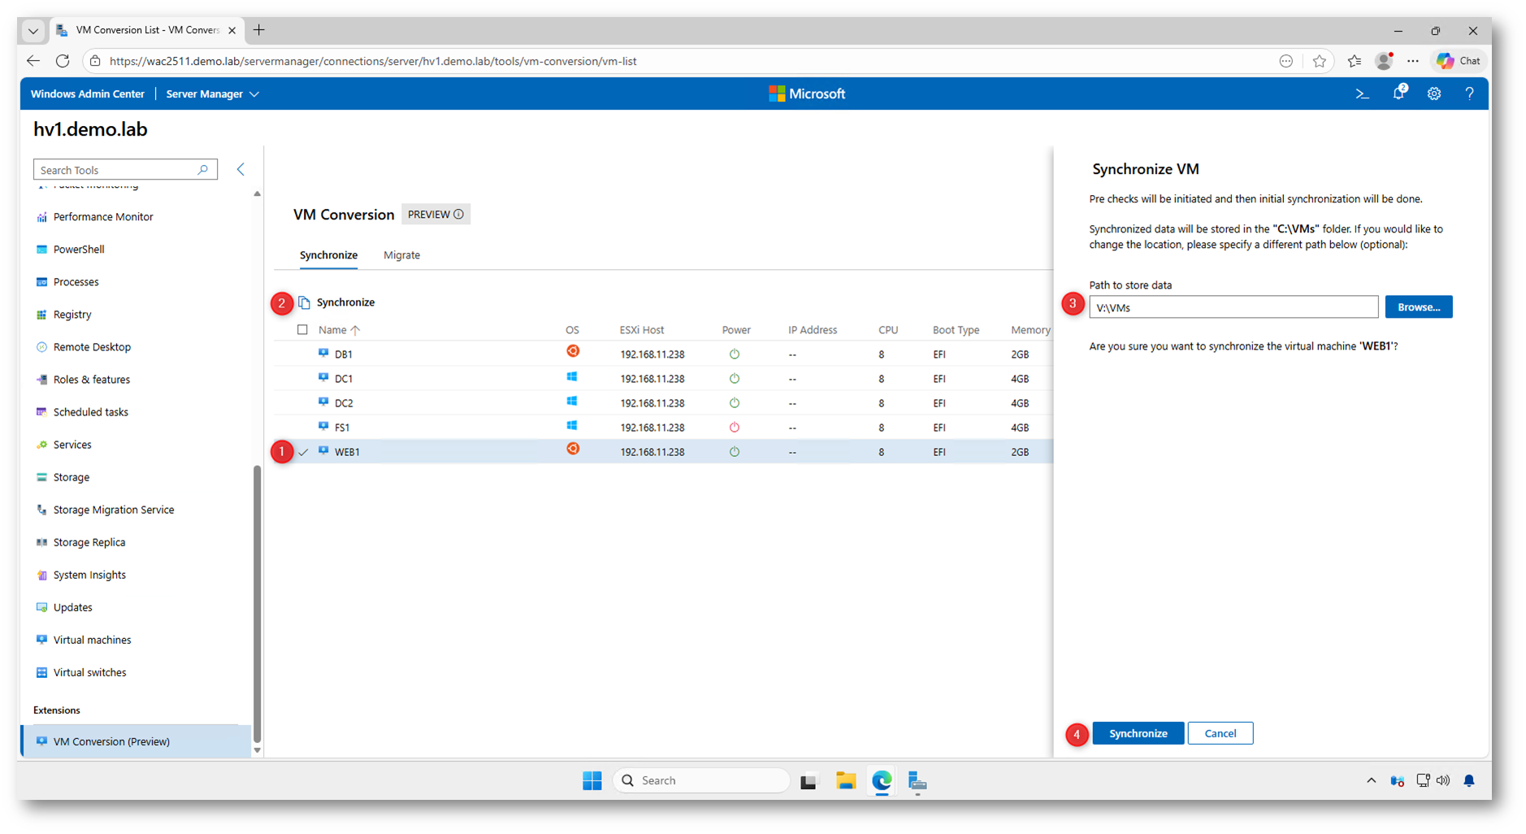Open File Explorer from the taskbar
The image size is (1526, 834).
click(846, 781)
